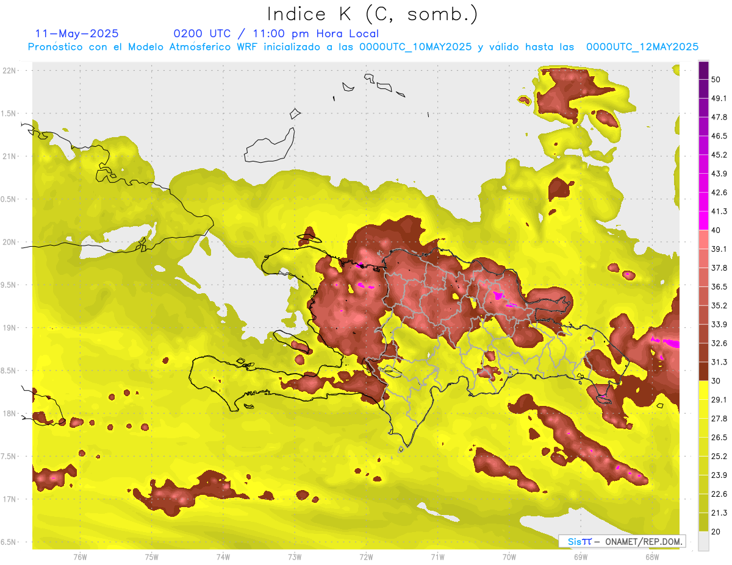Screen dimensions: 732x565
Task: Click the "22N" latitude label
Action: pos(10,71)
